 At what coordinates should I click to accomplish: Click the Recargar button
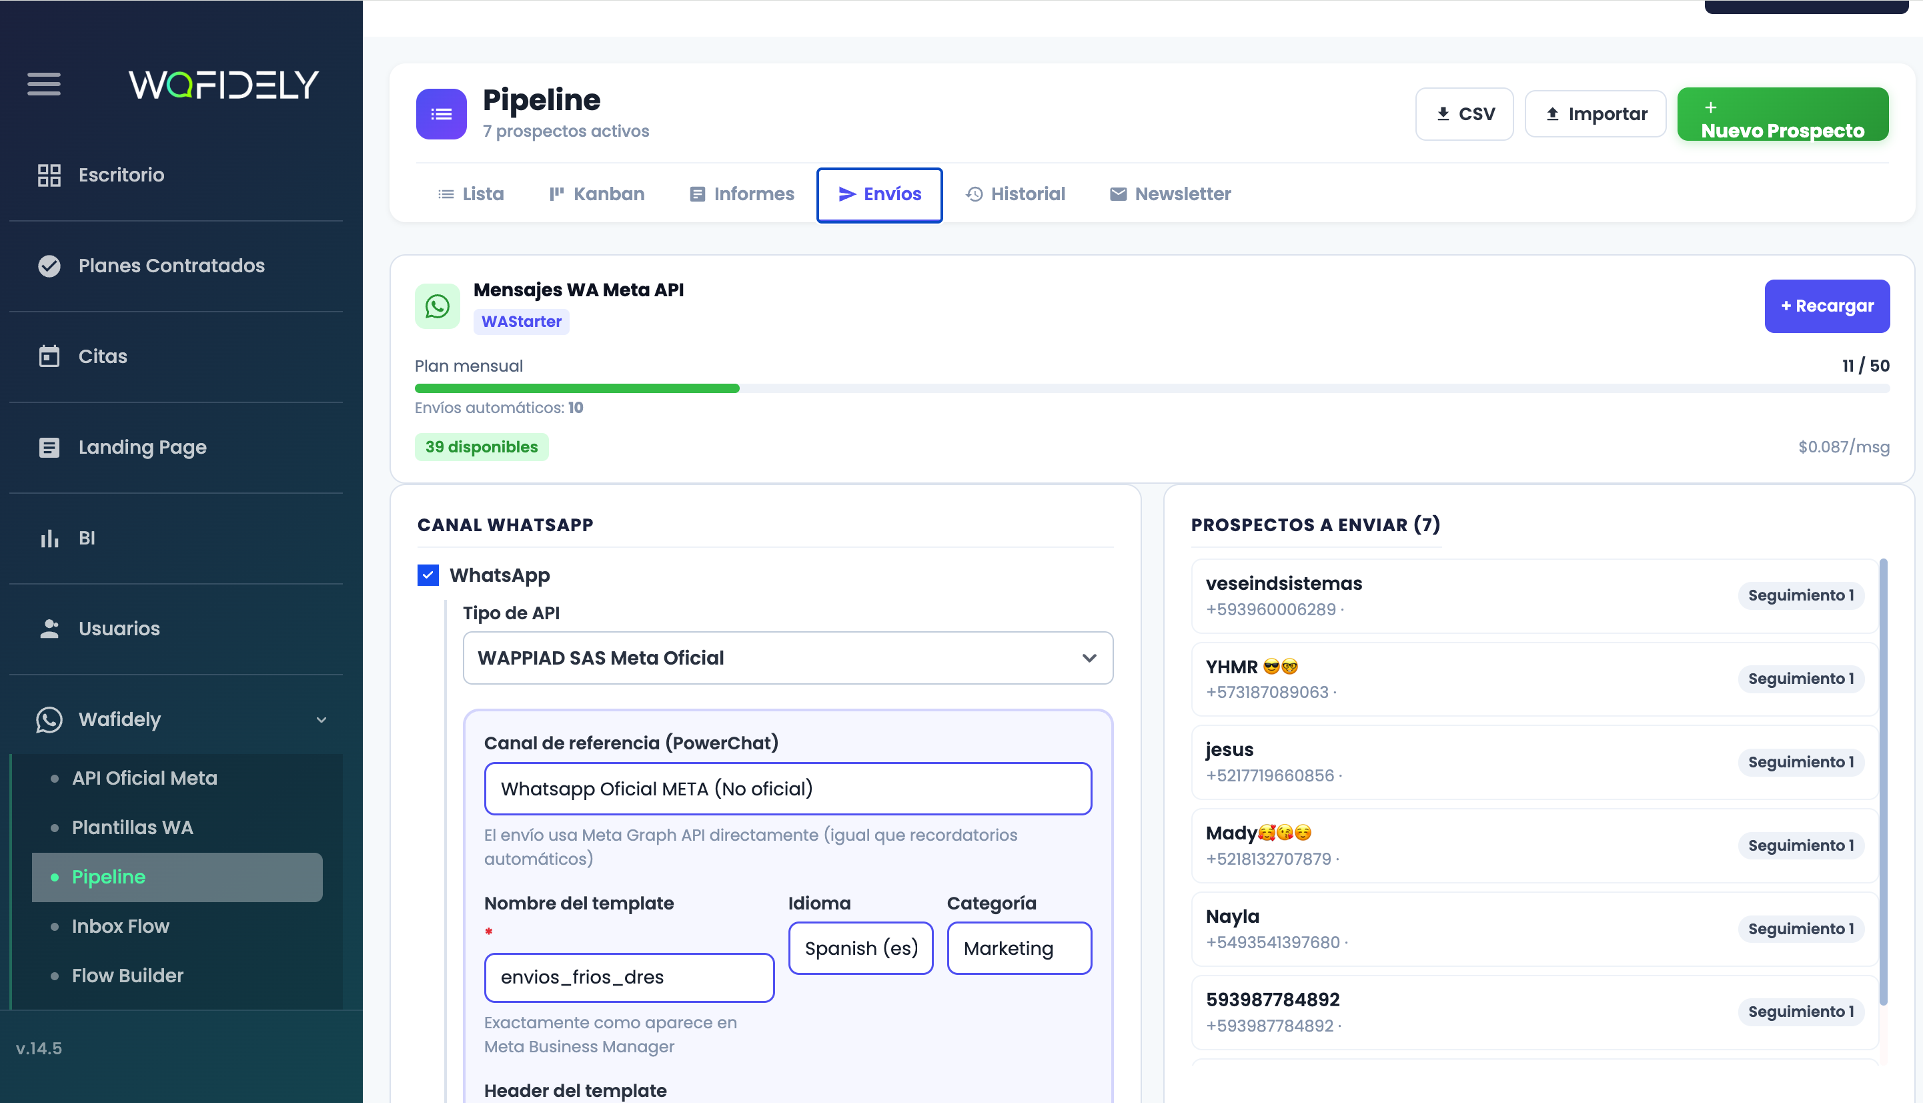[x=1827, y=306]
